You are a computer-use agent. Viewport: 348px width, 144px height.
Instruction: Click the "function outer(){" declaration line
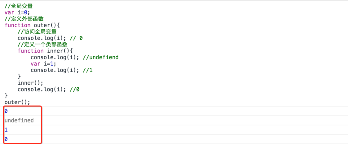(x=32, y=25)
